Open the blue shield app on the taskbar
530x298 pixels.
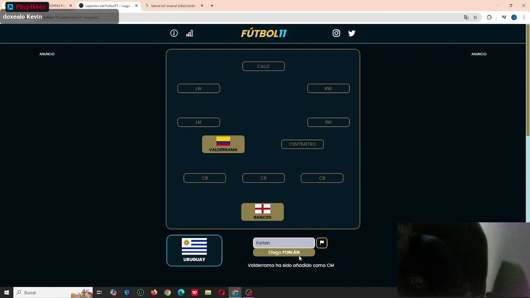click(127, 293)
